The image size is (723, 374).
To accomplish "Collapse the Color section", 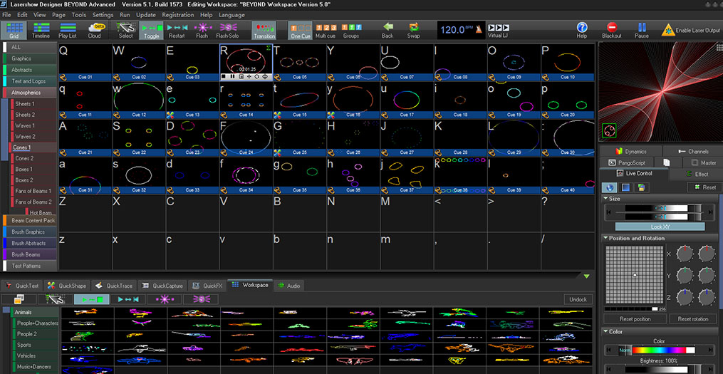I will tap(605, 331).
